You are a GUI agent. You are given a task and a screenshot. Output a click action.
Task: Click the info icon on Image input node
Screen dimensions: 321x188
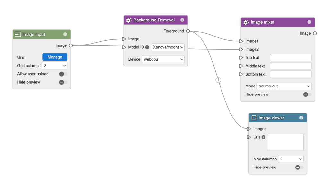tap(65, 34)
